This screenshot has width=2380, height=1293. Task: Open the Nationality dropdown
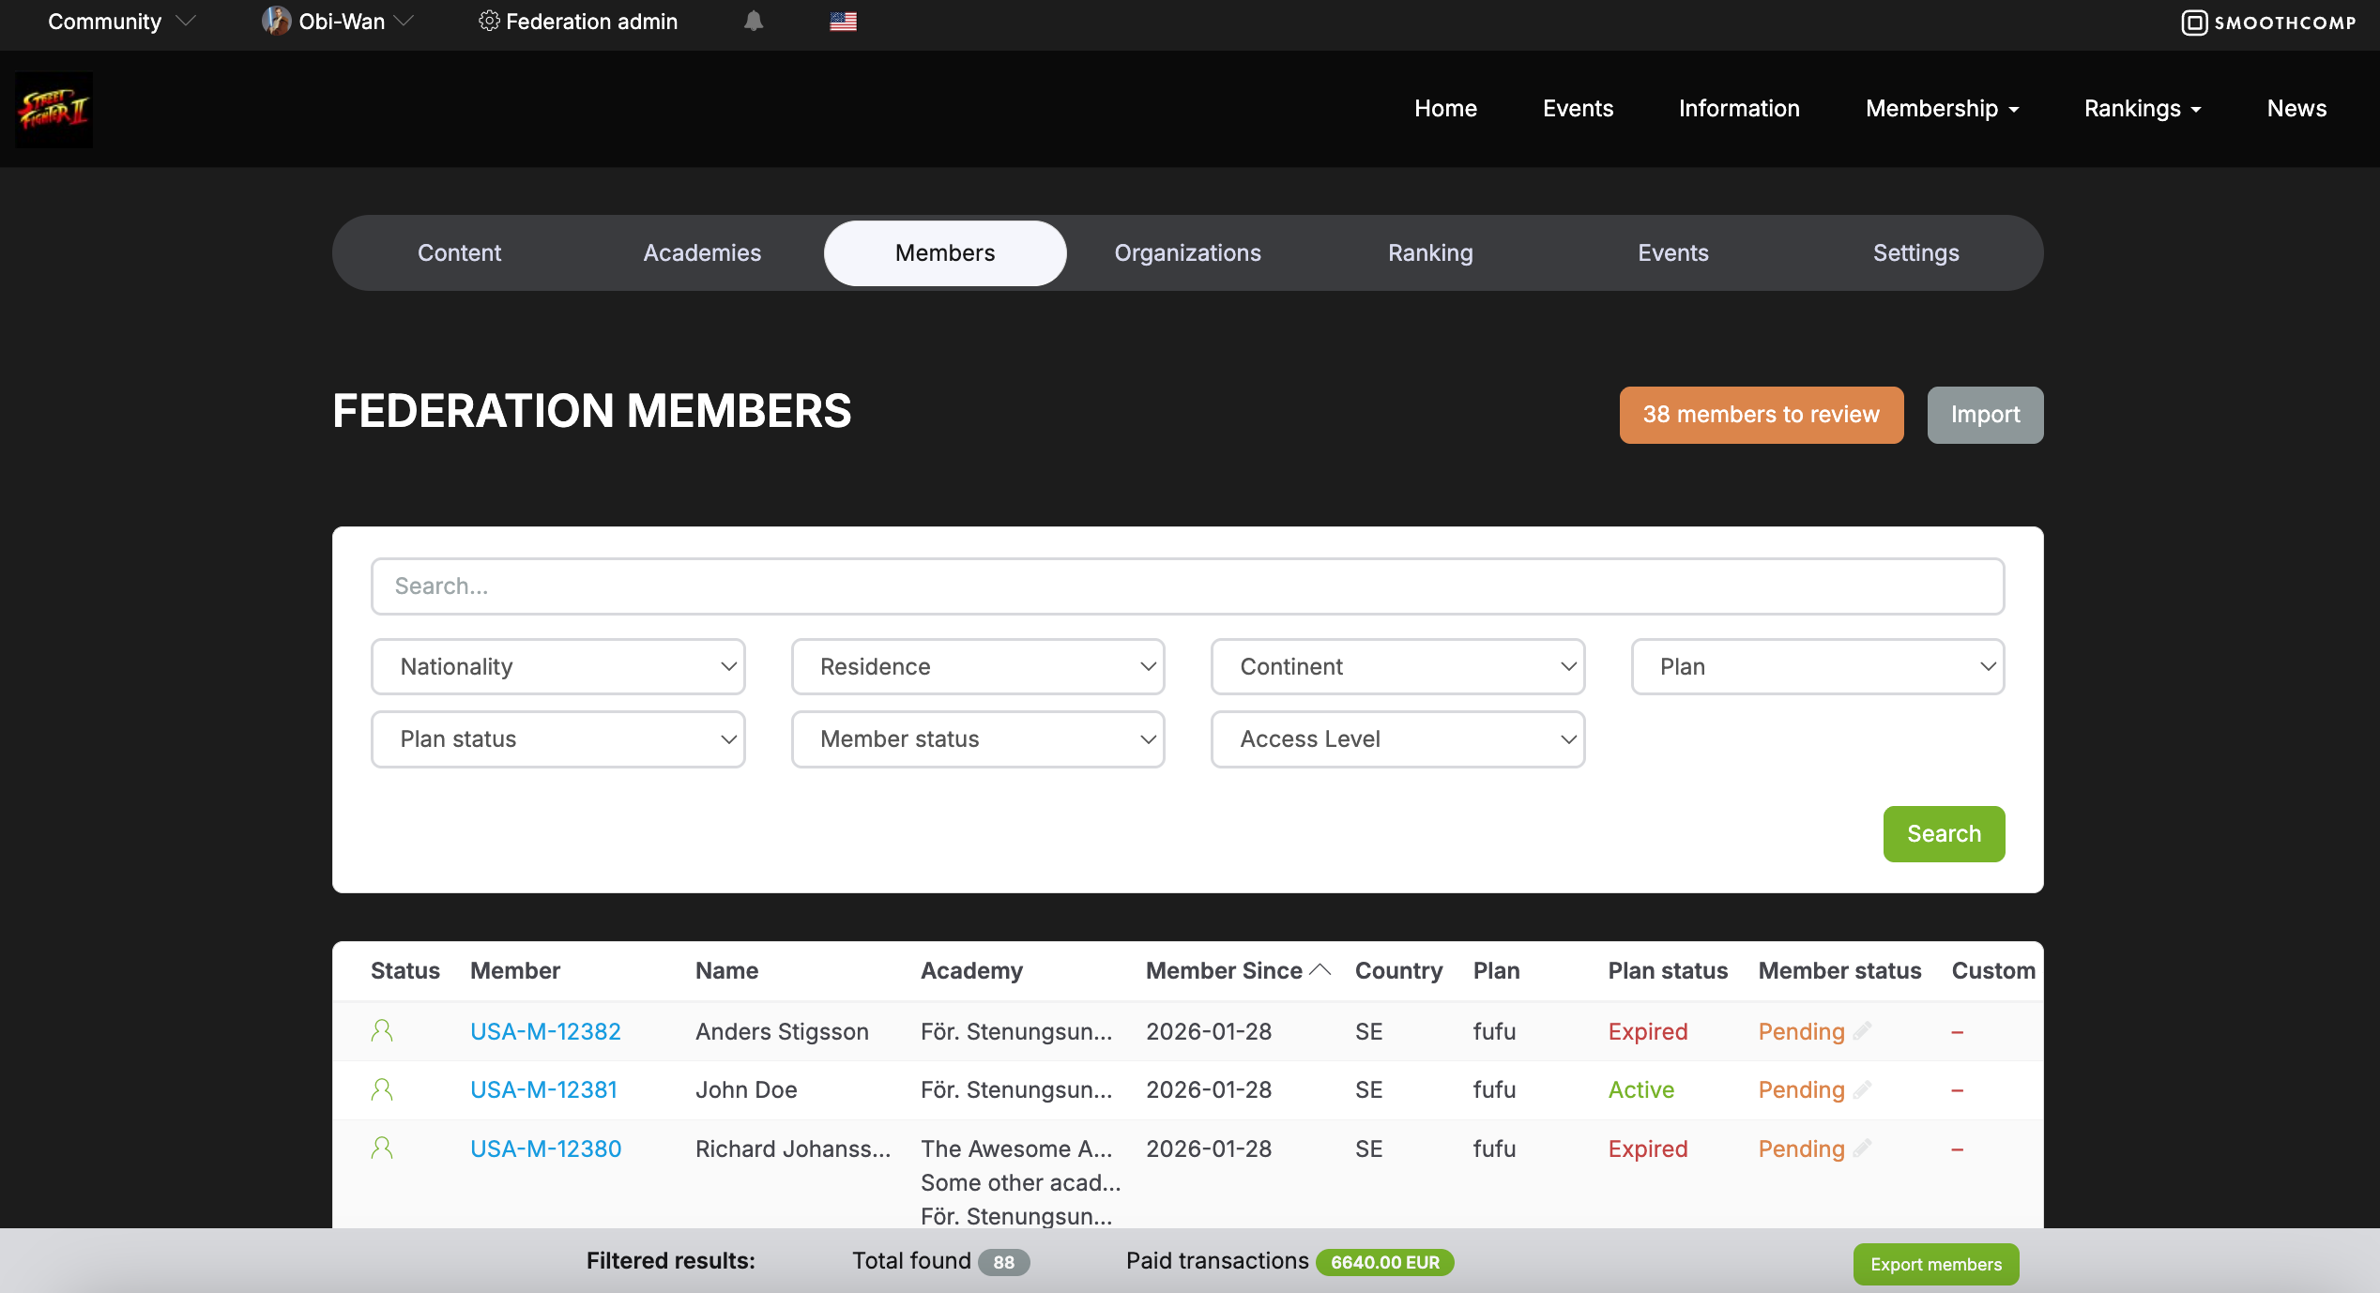tap(557, 666)
